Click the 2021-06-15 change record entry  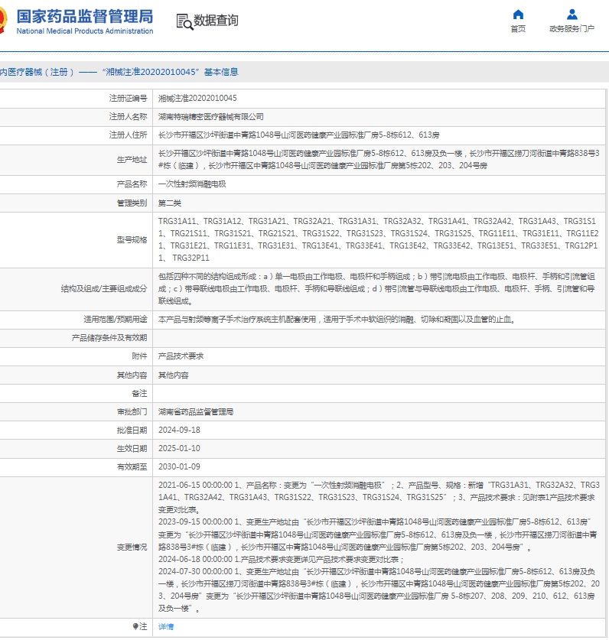click(x=379, y=498)
